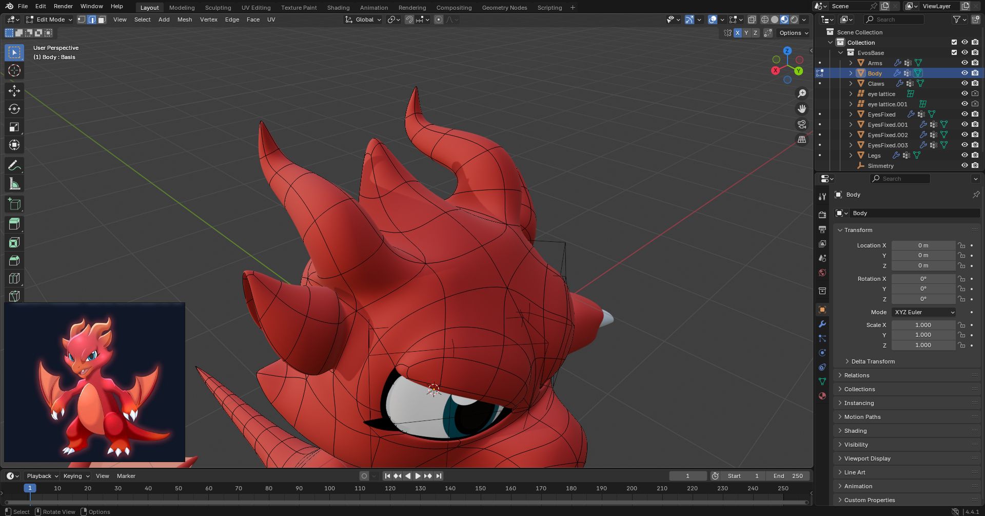Select the Measure tool
This screenshot has width=985, height=516.
click(x=14, y=184)
